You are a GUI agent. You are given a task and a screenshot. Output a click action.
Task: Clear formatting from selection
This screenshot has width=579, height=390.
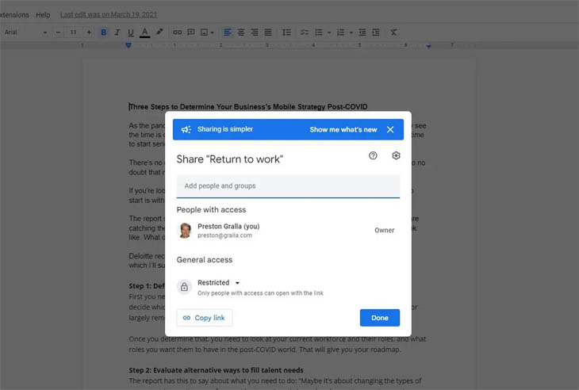[393, 32]
